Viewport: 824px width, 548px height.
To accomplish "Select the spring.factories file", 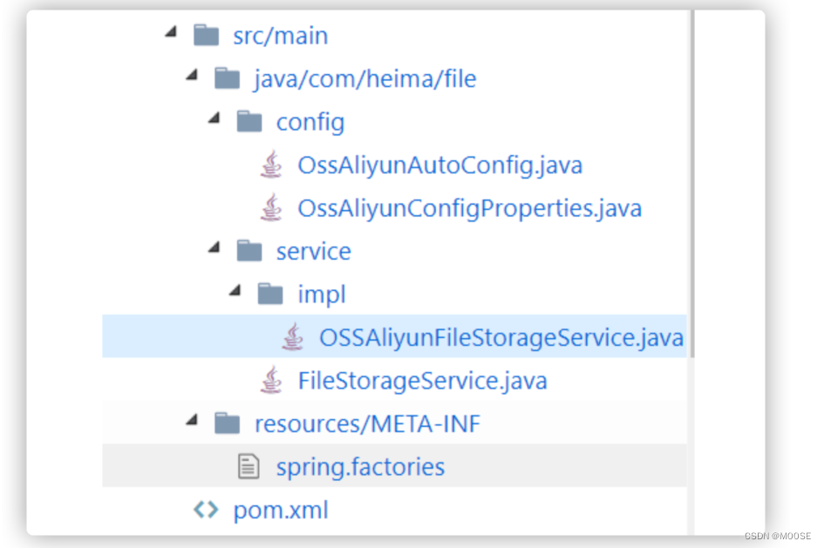I will pyautogui.click(x=360, y=465).
